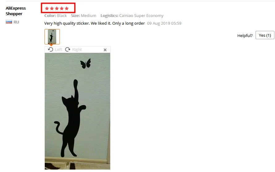Viewport: 275px width, 172px height.
Task: Click the RU country code text
Action: pyautogui.click(x=16, y=22)
